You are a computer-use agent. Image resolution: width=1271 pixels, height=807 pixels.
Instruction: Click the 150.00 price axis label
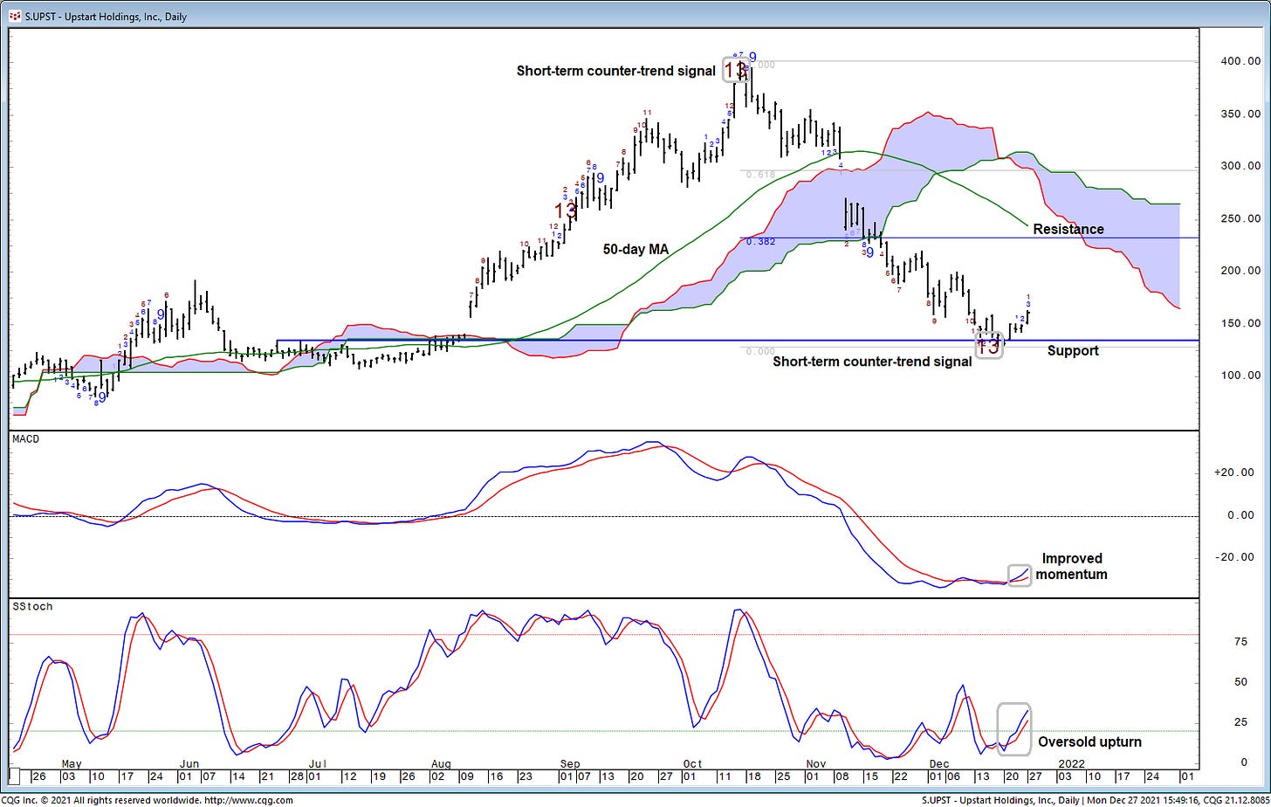(x=1241, y=323)
